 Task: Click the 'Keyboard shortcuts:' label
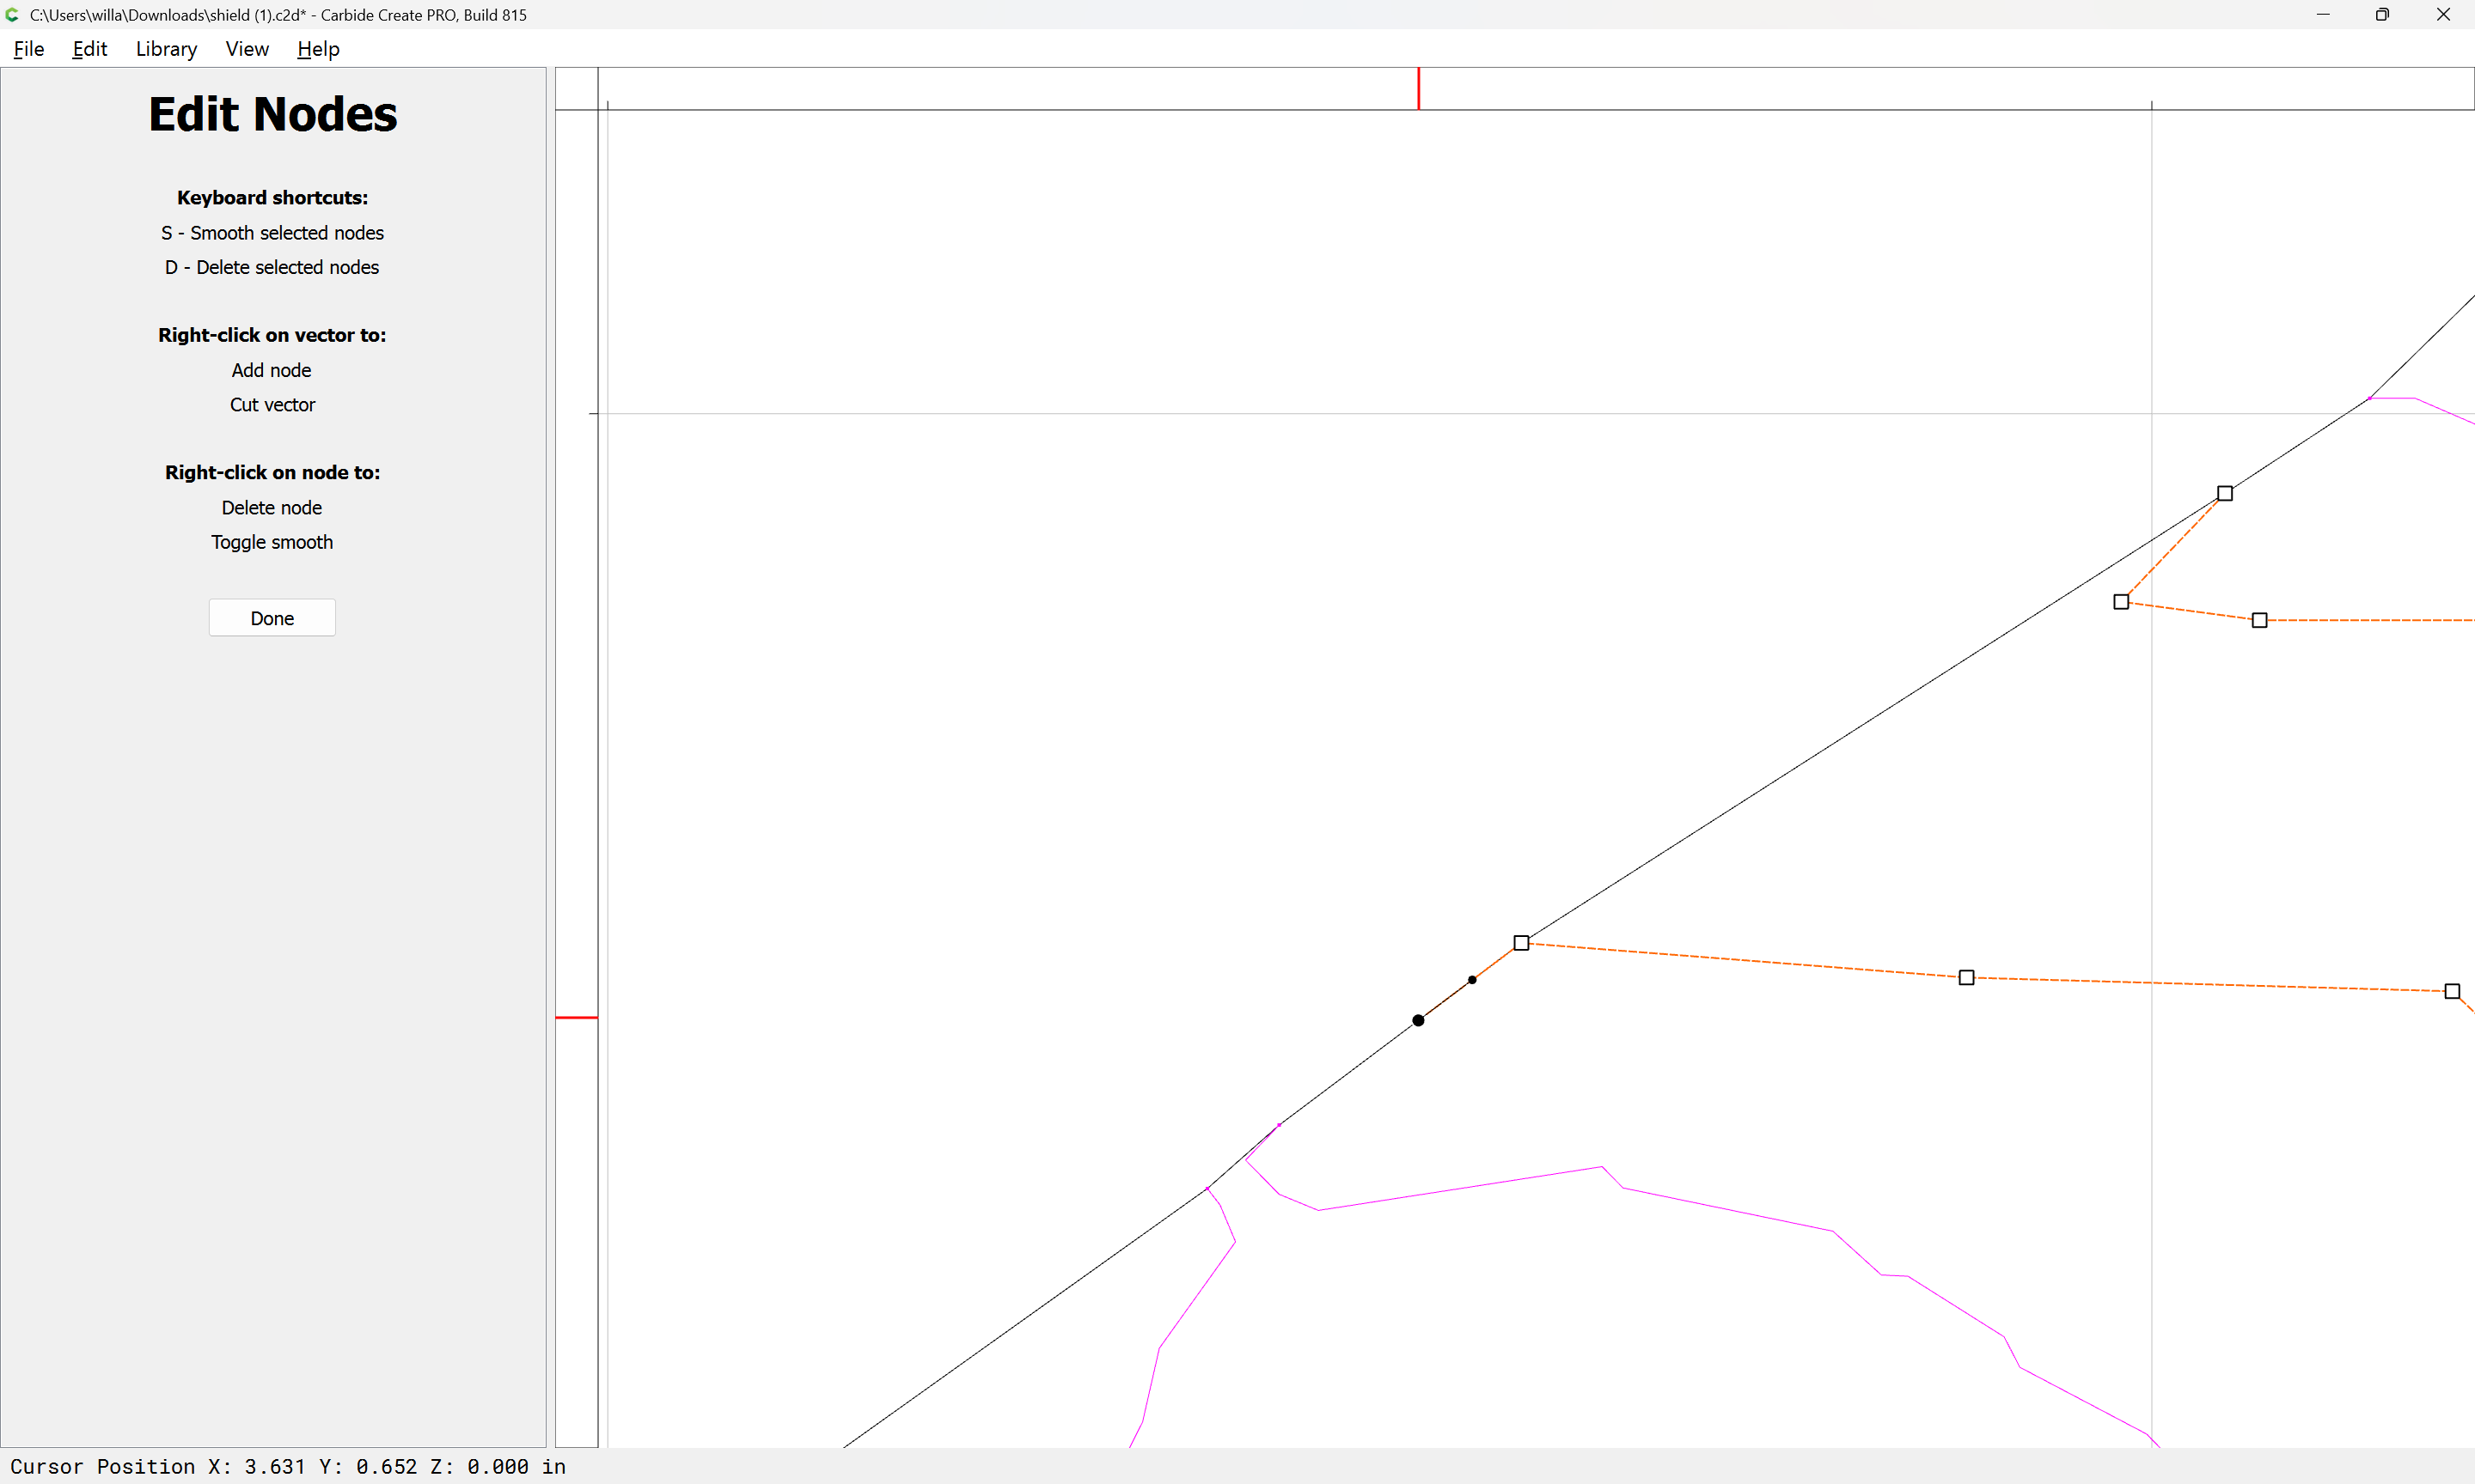pos(272,198)
